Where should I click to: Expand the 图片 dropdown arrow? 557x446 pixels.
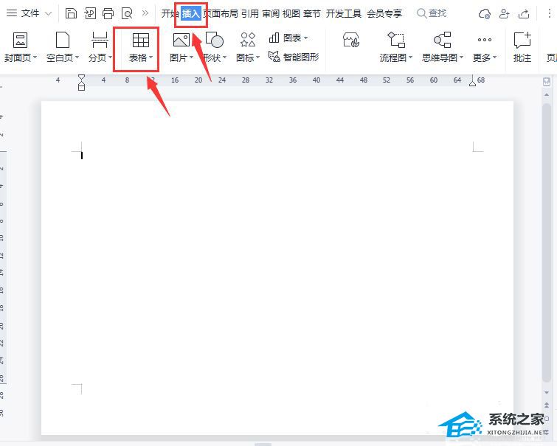point(192,57)
